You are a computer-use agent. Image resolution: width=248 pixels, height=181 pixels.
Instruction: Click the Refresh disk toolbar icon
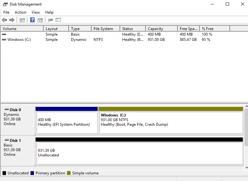(x=50, y=20)
